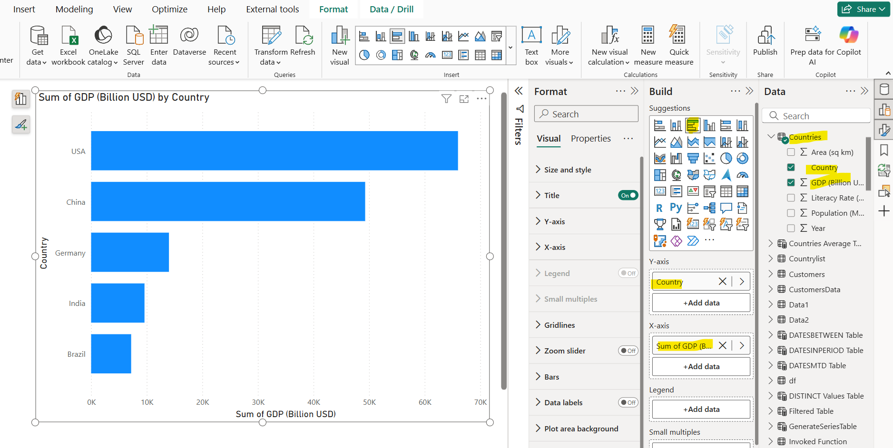Viewport: 893px width, 448px height.
Task: Check the Population (M) field checkbox
Action: pos(792,213)
